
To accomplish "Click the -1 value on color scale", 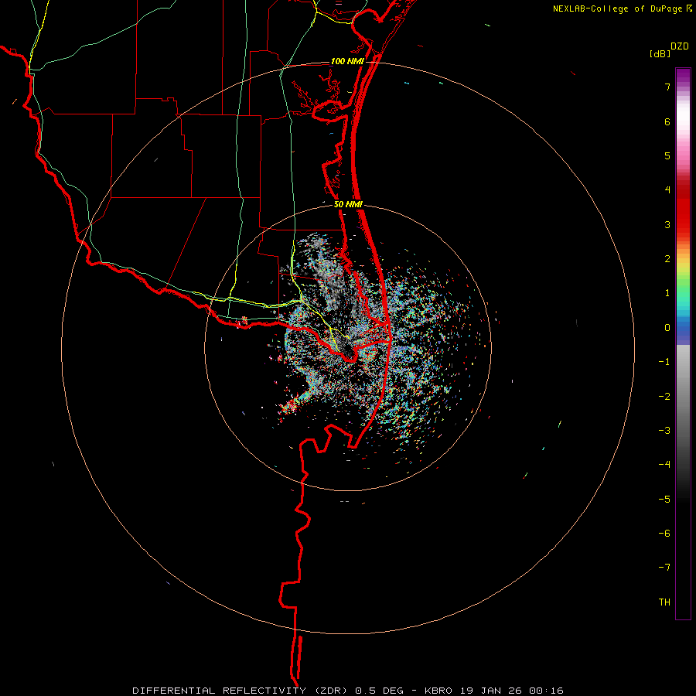I will (664, 362).
